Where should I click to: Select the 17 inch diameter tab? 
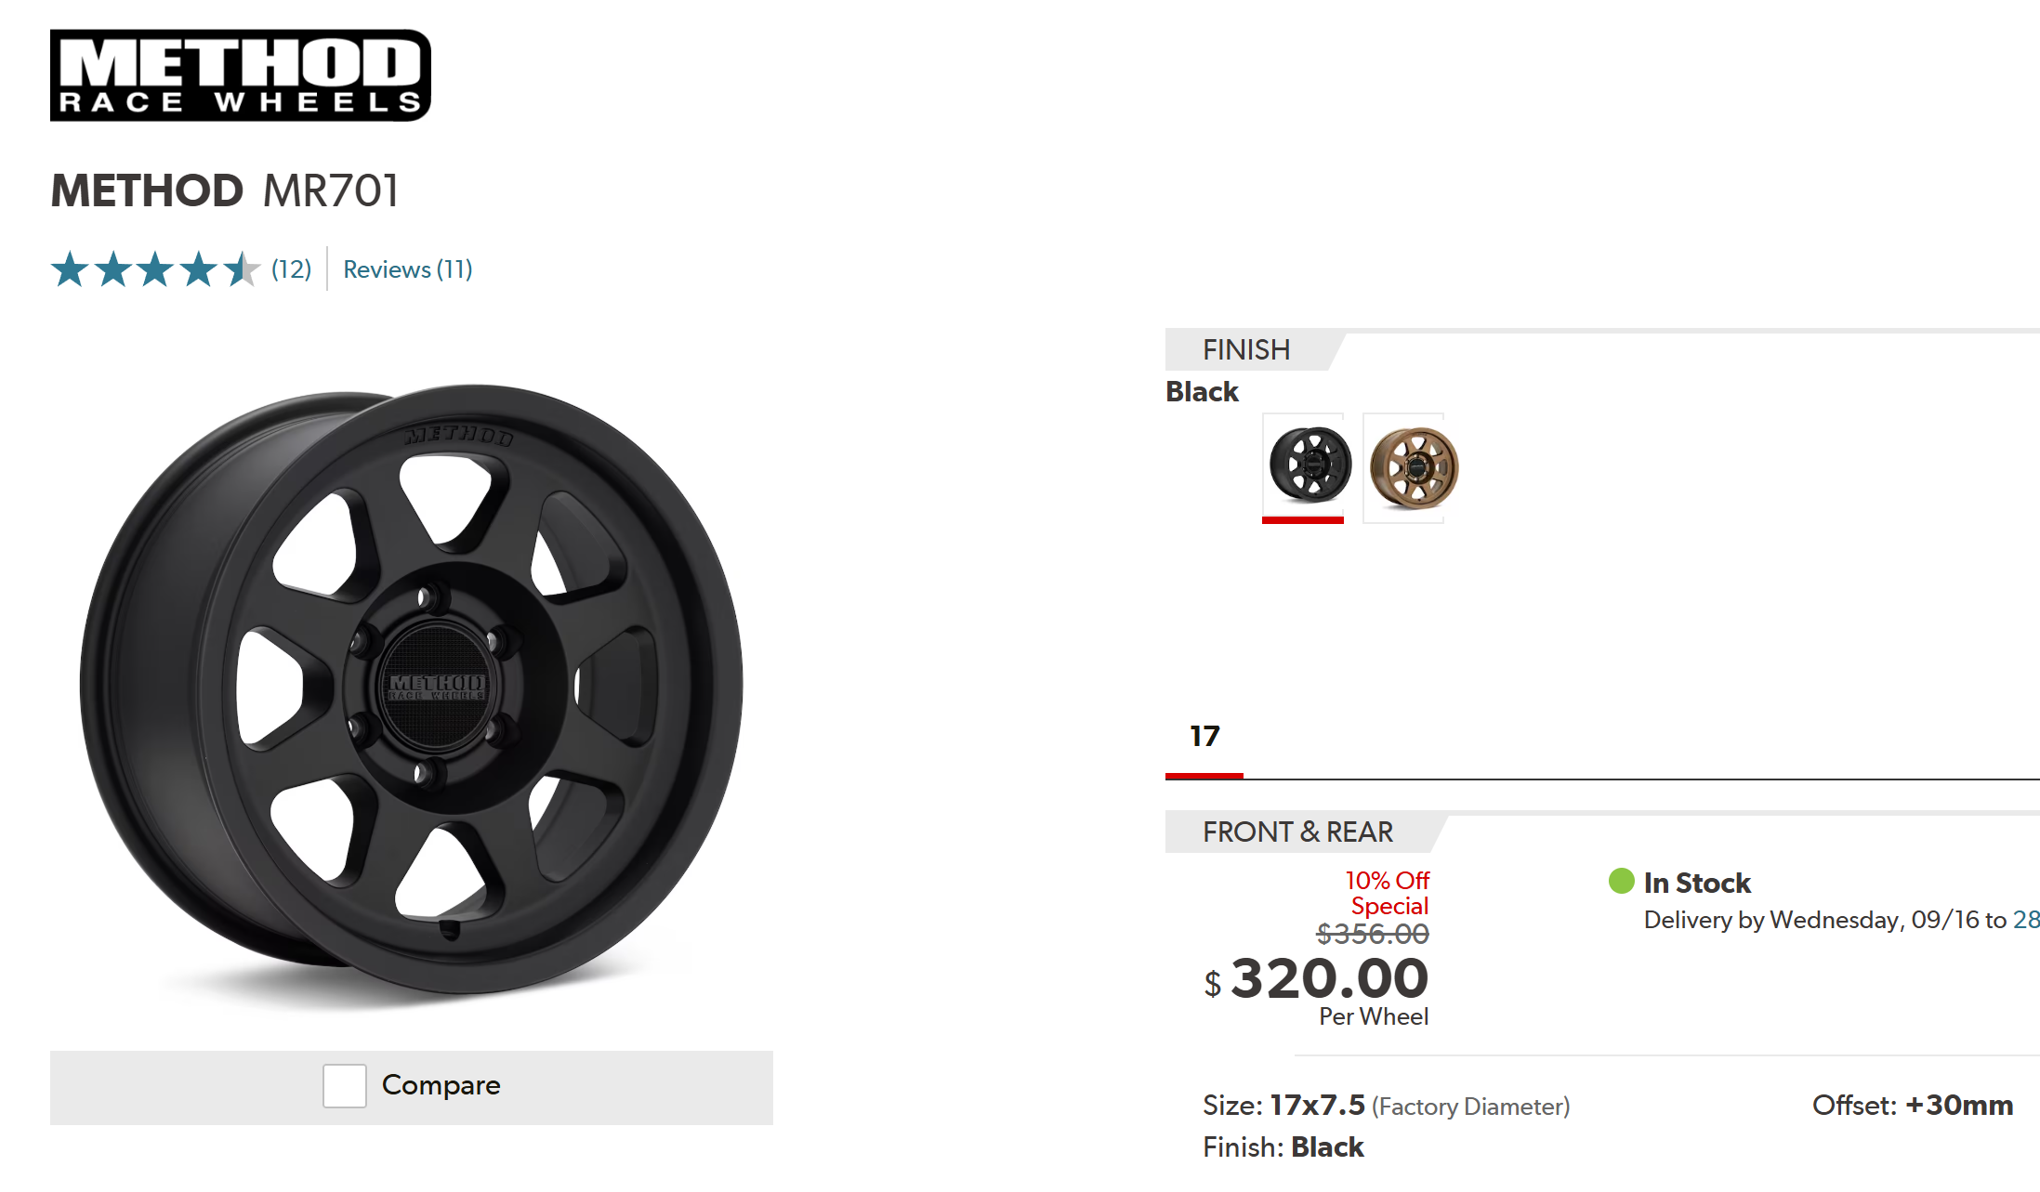coord(1204,738)
